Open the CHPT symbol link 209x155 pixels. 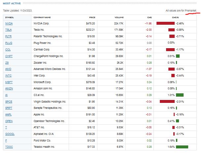9,56
